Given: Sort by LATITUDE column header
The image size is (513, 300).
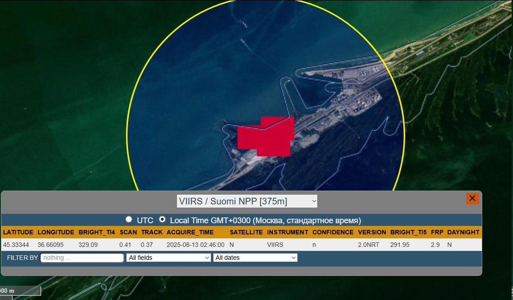Looking at the screenshot, I should 18,232.
